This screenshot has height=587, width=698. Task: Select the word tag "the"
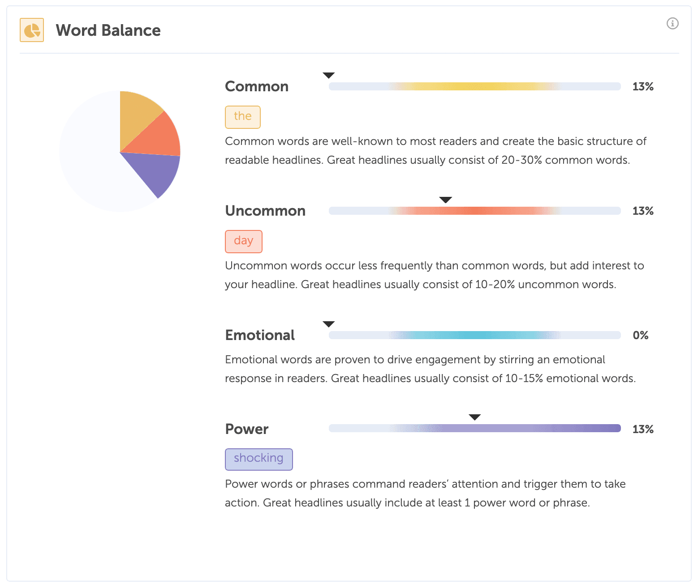[242, 117]
